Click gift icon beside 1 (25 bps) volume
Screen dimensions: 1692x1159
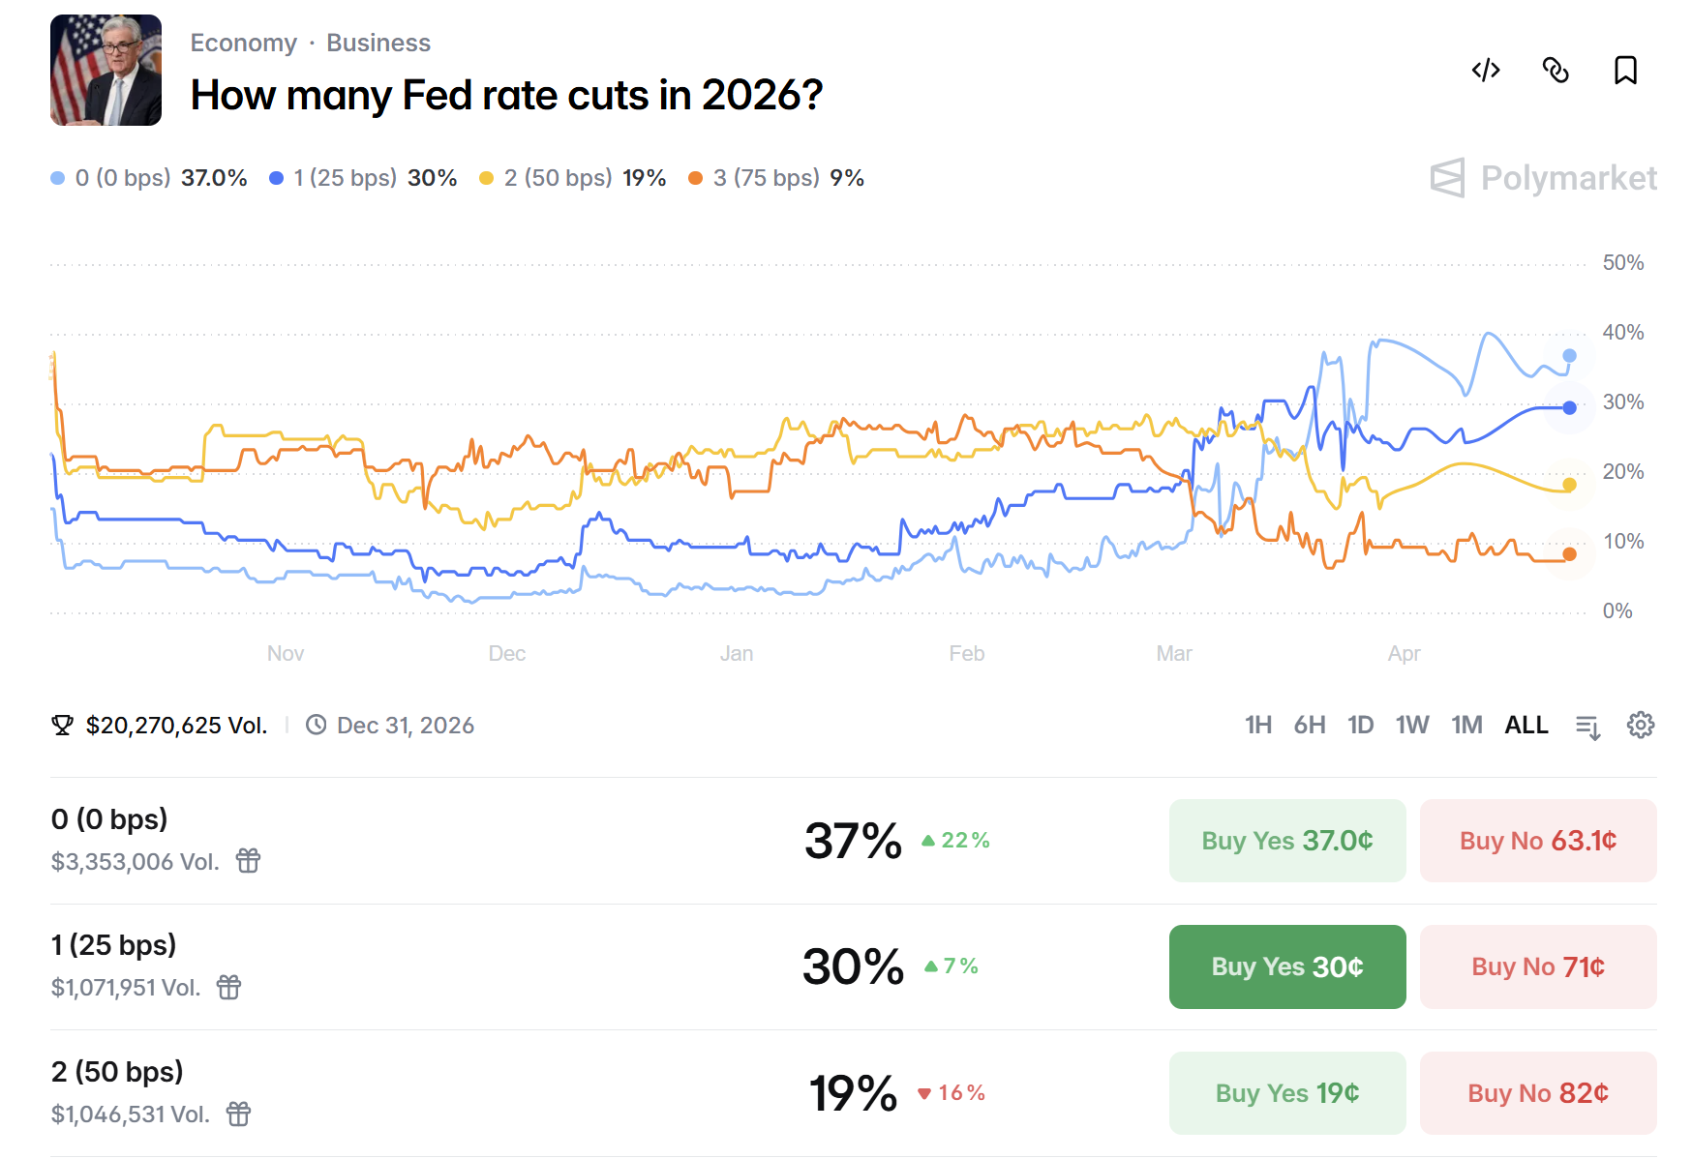(229, 988)
